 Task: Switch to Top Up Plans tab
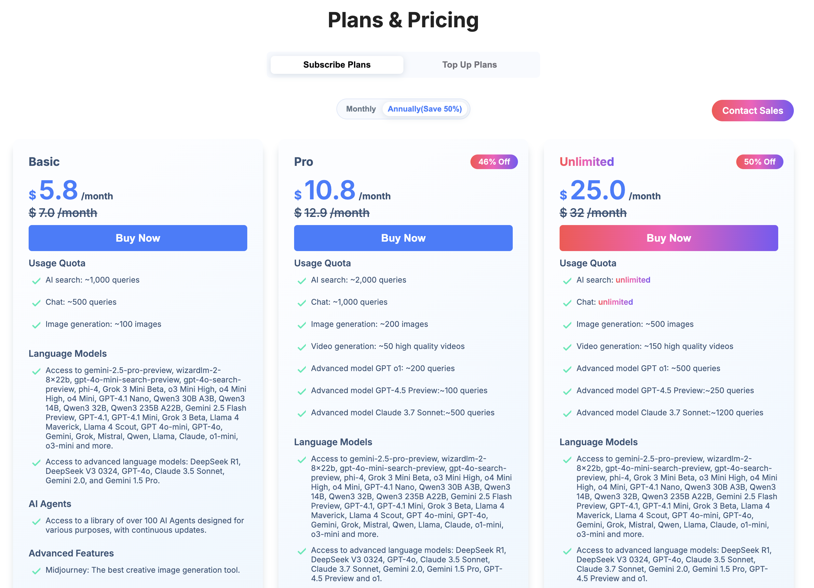pyautogui.click(x=469, y=65)
